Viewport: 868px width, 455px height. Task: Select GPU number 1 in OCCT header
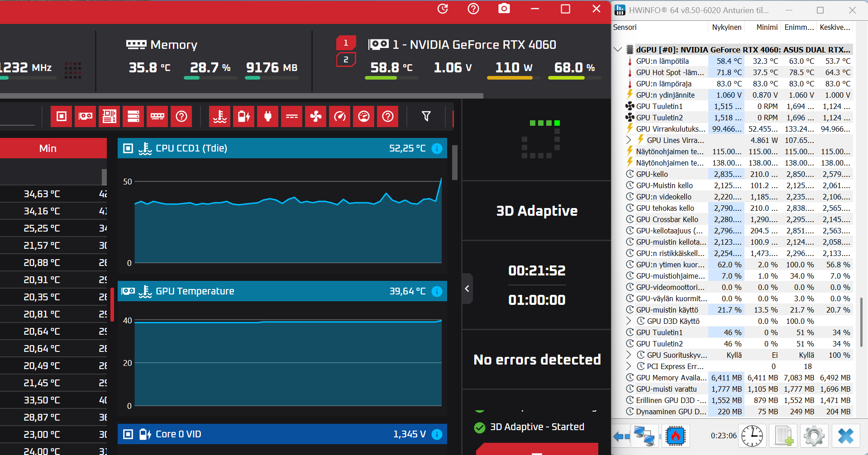coord(346,43)
